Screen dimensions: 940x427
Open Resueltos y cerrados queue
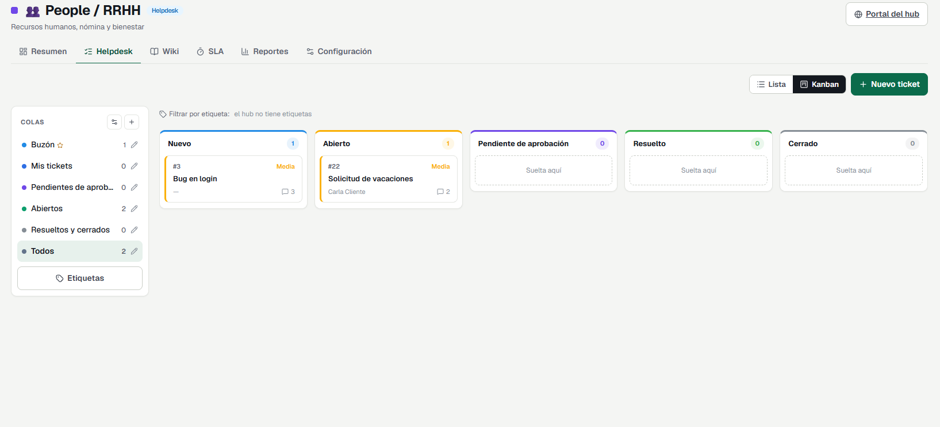pyautogui.click(x=80, y=230)
